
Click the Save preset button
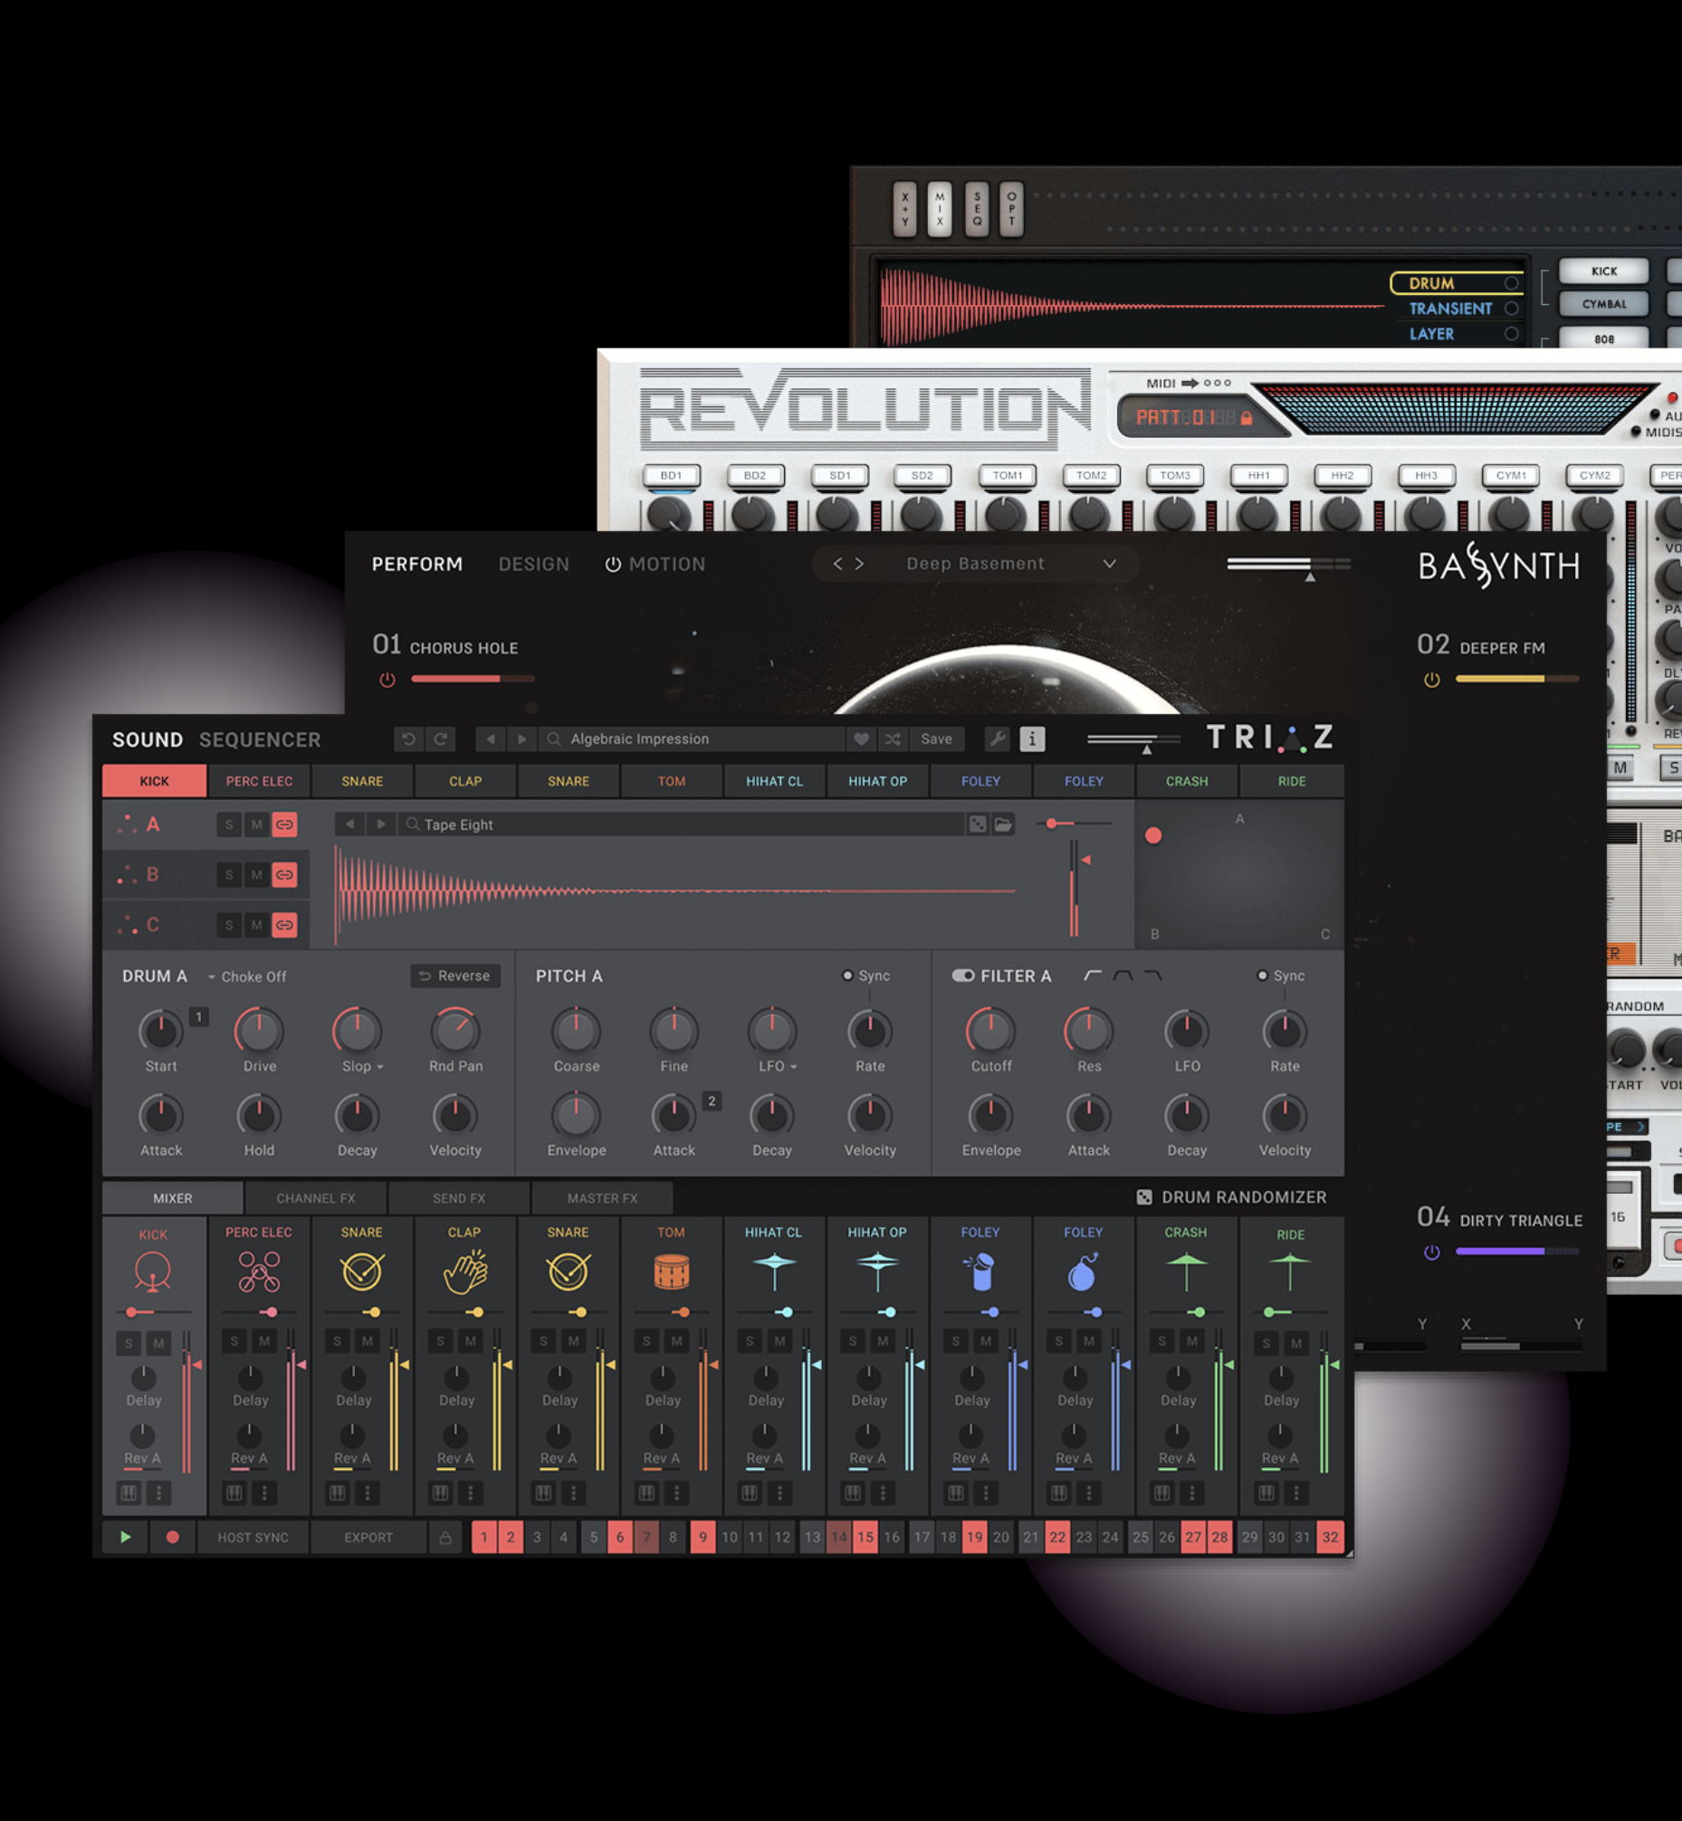click(936, 739)
